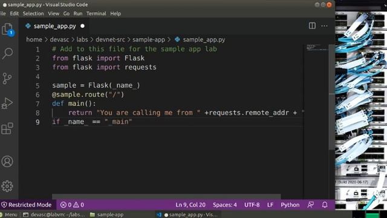Image resolution: width=387 pixels, height=218 pixels.
Task: Open More Actions ellipsis in editor
Action: tap(324, 25)
